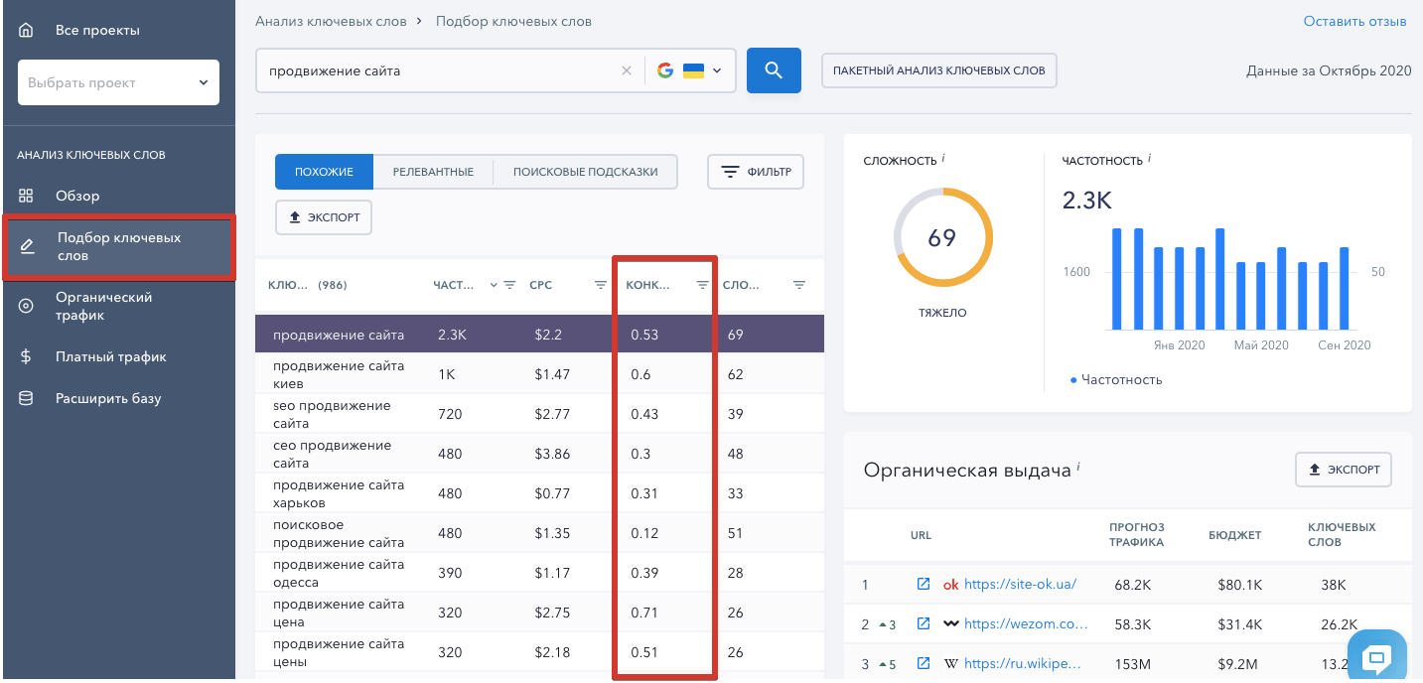Click the dollar icon beside Платный трафик
Viewport: 1423px width, 683px height.
[27, 356]
